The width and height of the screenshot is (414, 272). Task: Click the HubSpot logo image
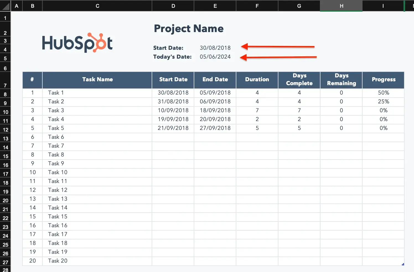click(77, 43)
